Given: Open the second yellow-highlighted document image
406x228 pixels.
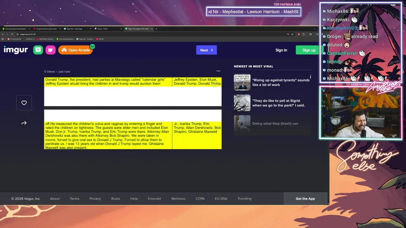Looking at the screenshot, I should (x=133, y=129).
